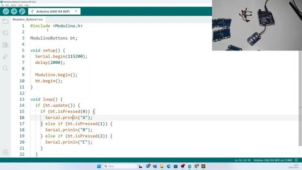Viewport: 302px width, 170px height.
Task: Open the Help menu
Action: tap(26, 5)
